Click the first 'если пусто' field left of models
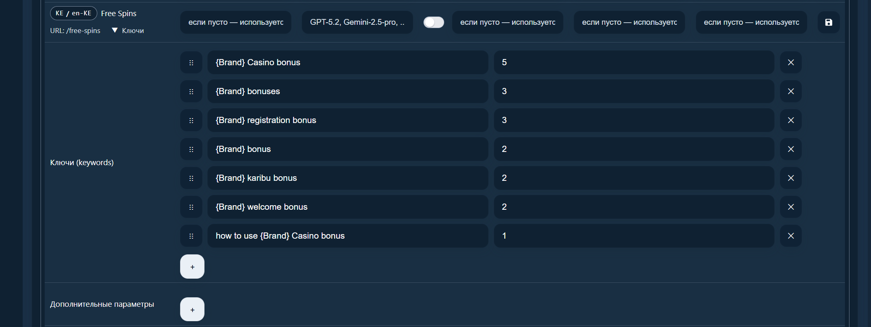The width and height of the screenshot is (871, 327). [236, 22]
